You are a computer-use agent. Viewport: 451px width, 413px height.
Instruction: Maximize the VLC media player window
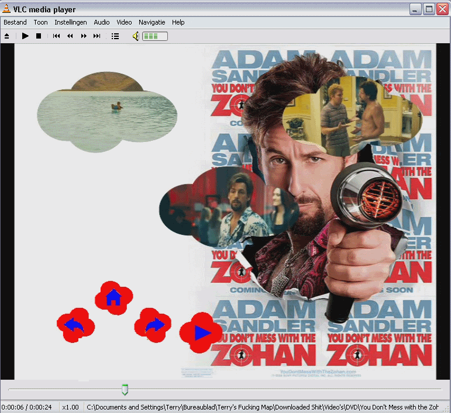point(429,9)
